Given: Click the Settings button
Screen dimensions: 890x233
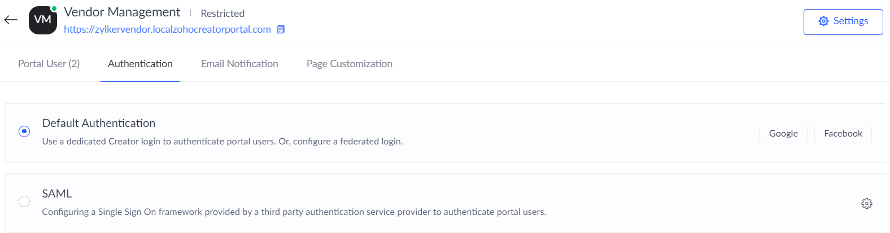Looking at the screenshot, I should click(x=843, y=22).
